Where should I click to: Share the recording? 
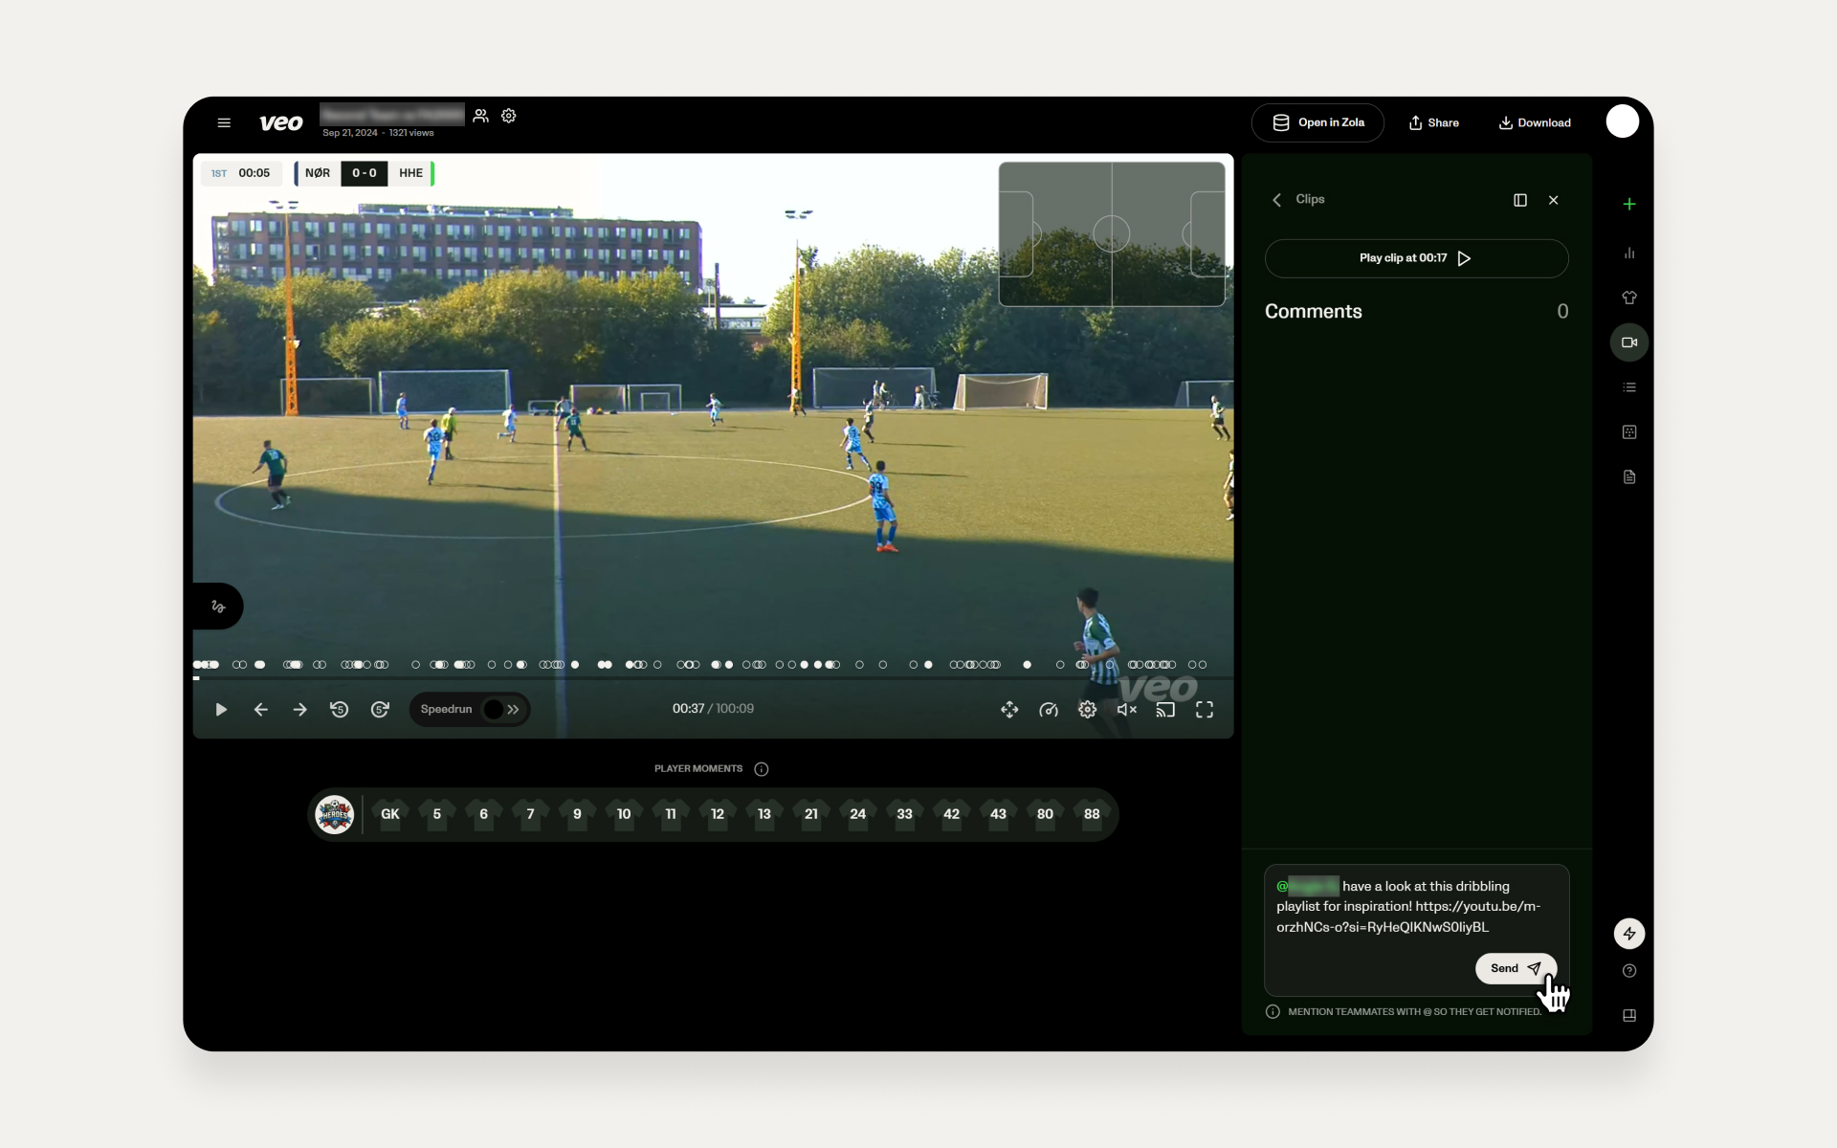[x=1434, y=122]
